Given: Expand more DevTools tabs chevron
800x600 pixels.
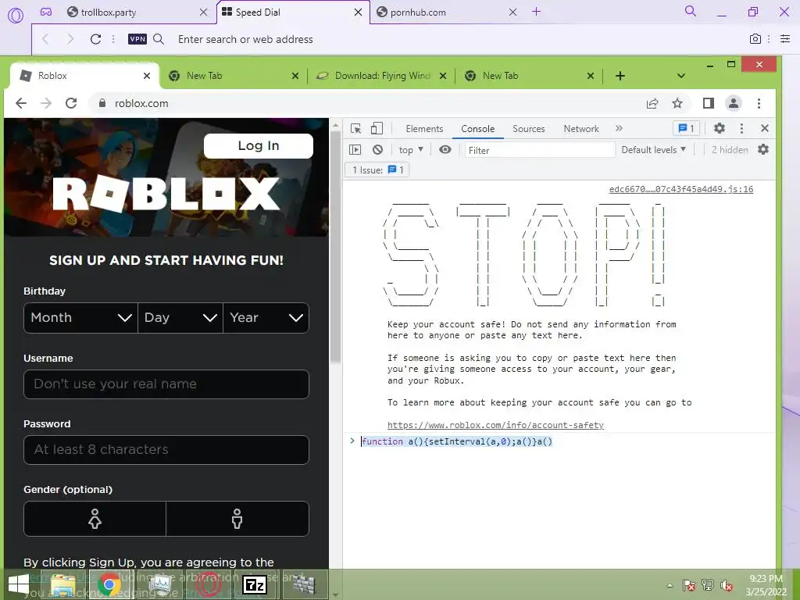Looking at the screenshot, I should point(619,128).
